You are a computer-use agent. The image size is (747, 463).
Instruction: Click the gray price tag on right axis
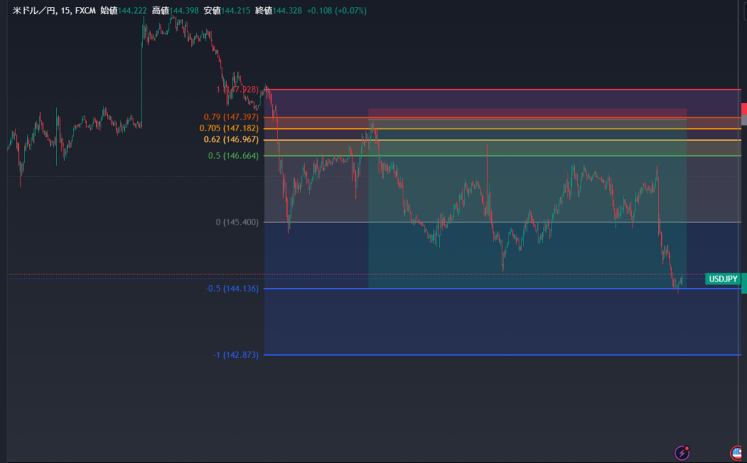coord(743,120)
